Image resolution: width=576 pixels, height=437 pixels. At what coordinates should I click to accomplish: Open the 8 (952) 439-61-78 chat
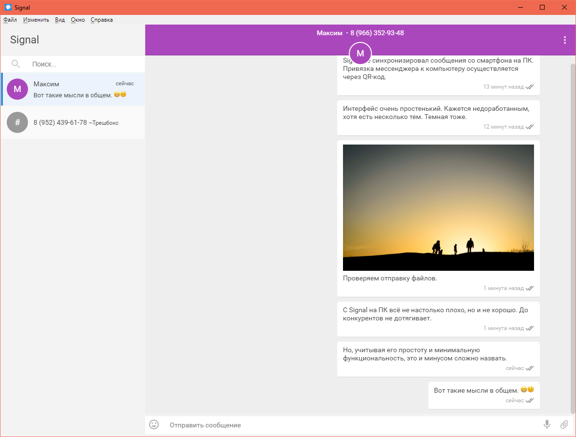(x=73, y=122)
